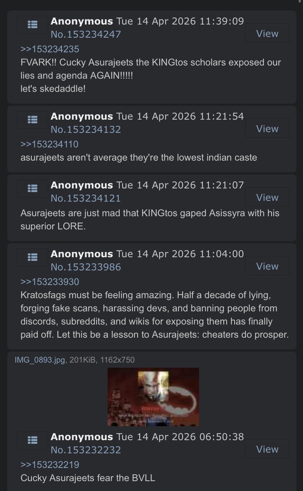This screenshot has height=491, width=303.
Task: Follow reply link >>153233930
Action: point(50,282)
